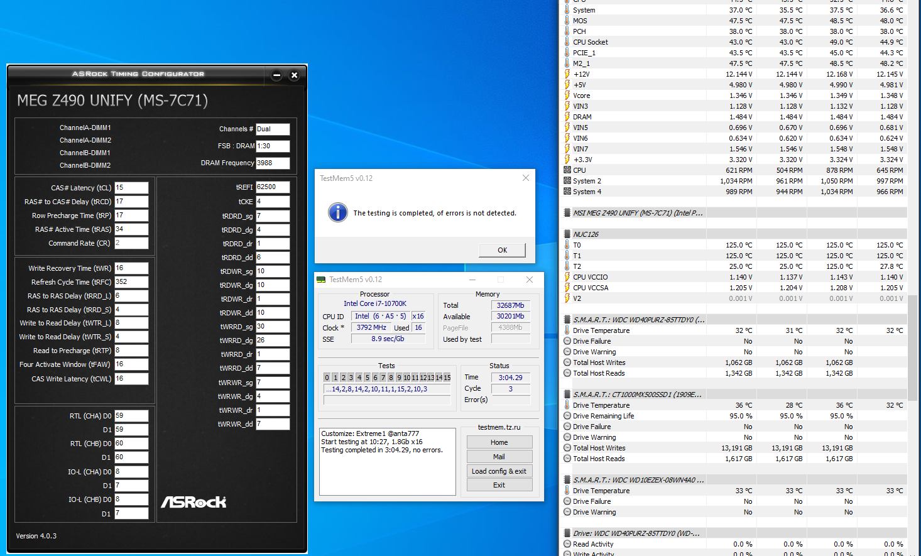The image size is (921, 556).
Task: Click the Channels # field showing Dual
Action: pyautogui.click(x=273, y=129)
